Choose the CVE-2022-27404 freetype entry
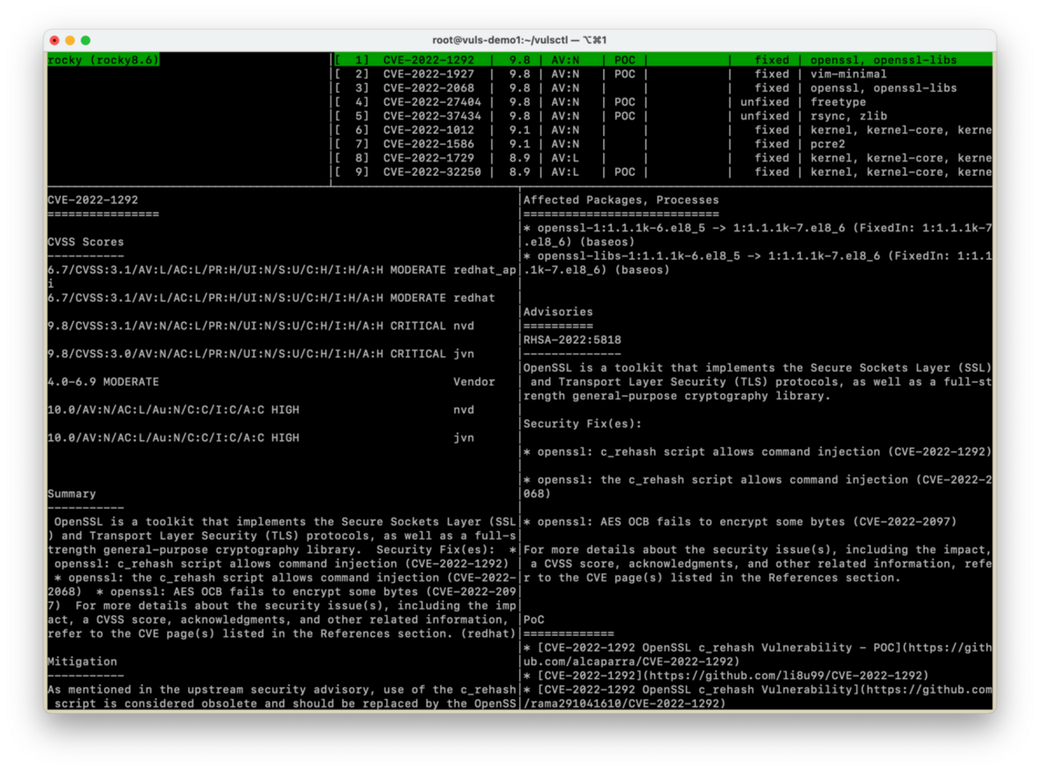Screen dimensions: 1040x771 coord(432,102)
